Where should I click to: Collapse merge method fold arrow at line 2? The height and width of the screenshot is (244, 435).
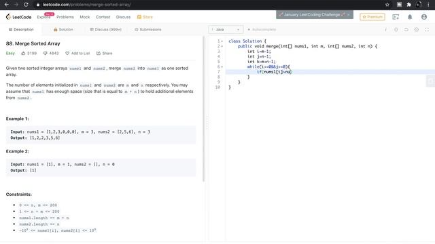pos(222,46)
